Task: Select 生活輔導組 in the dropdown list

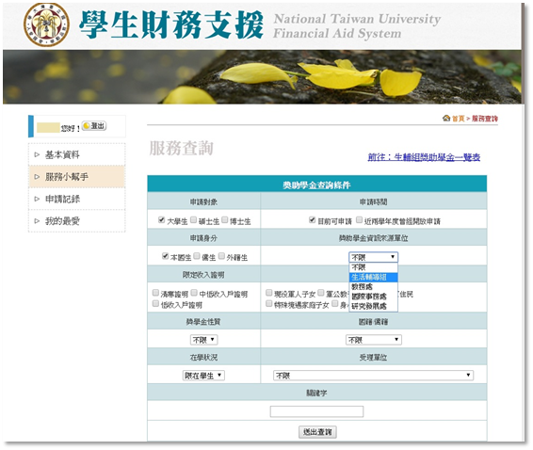Action: [x=373, y=277]
